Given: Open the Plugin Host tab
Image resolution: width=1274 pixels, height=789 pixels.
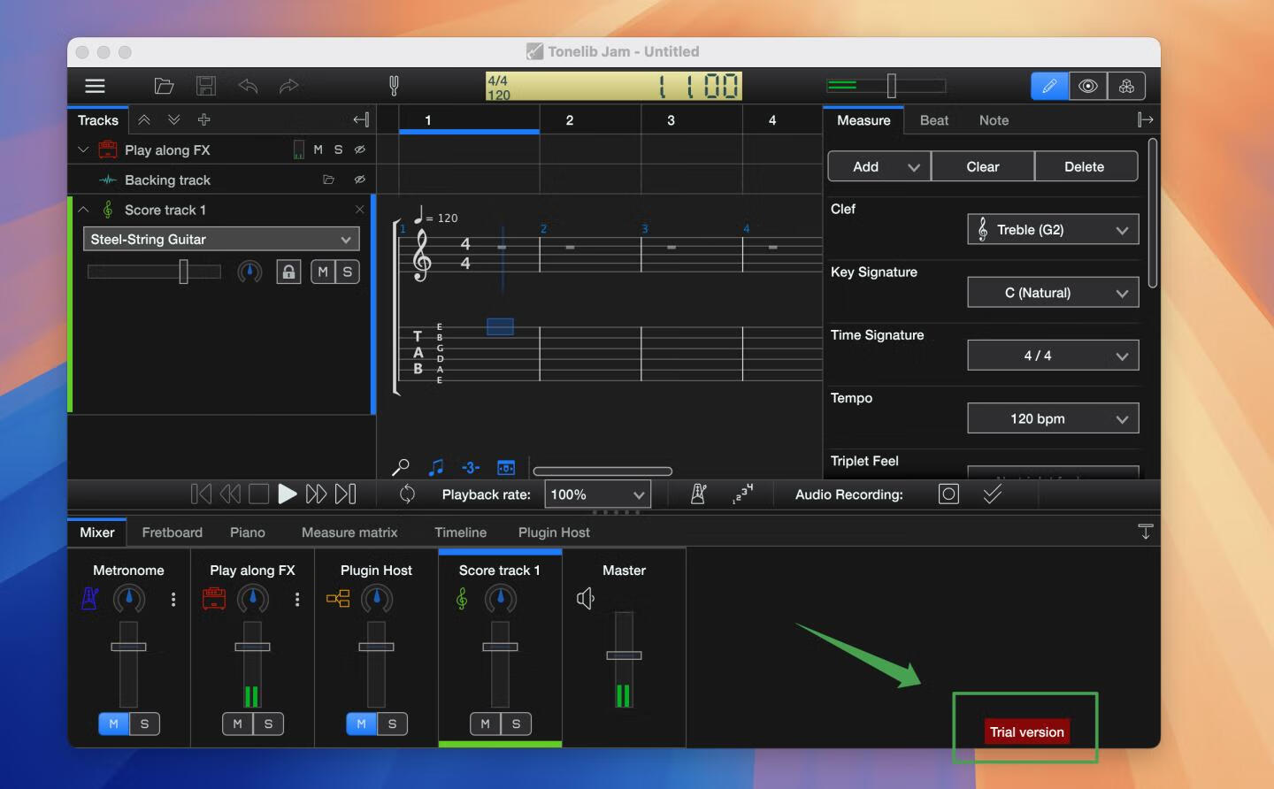Looking at the screenshot, I should pyautogui.click(x=554, y=532).
